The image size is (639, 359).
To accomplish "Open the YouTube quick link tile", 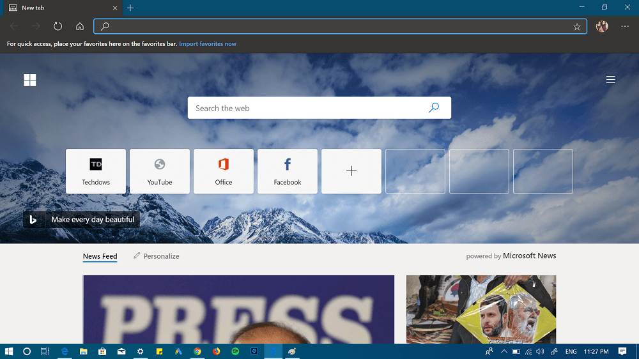I will click(160, 171).
